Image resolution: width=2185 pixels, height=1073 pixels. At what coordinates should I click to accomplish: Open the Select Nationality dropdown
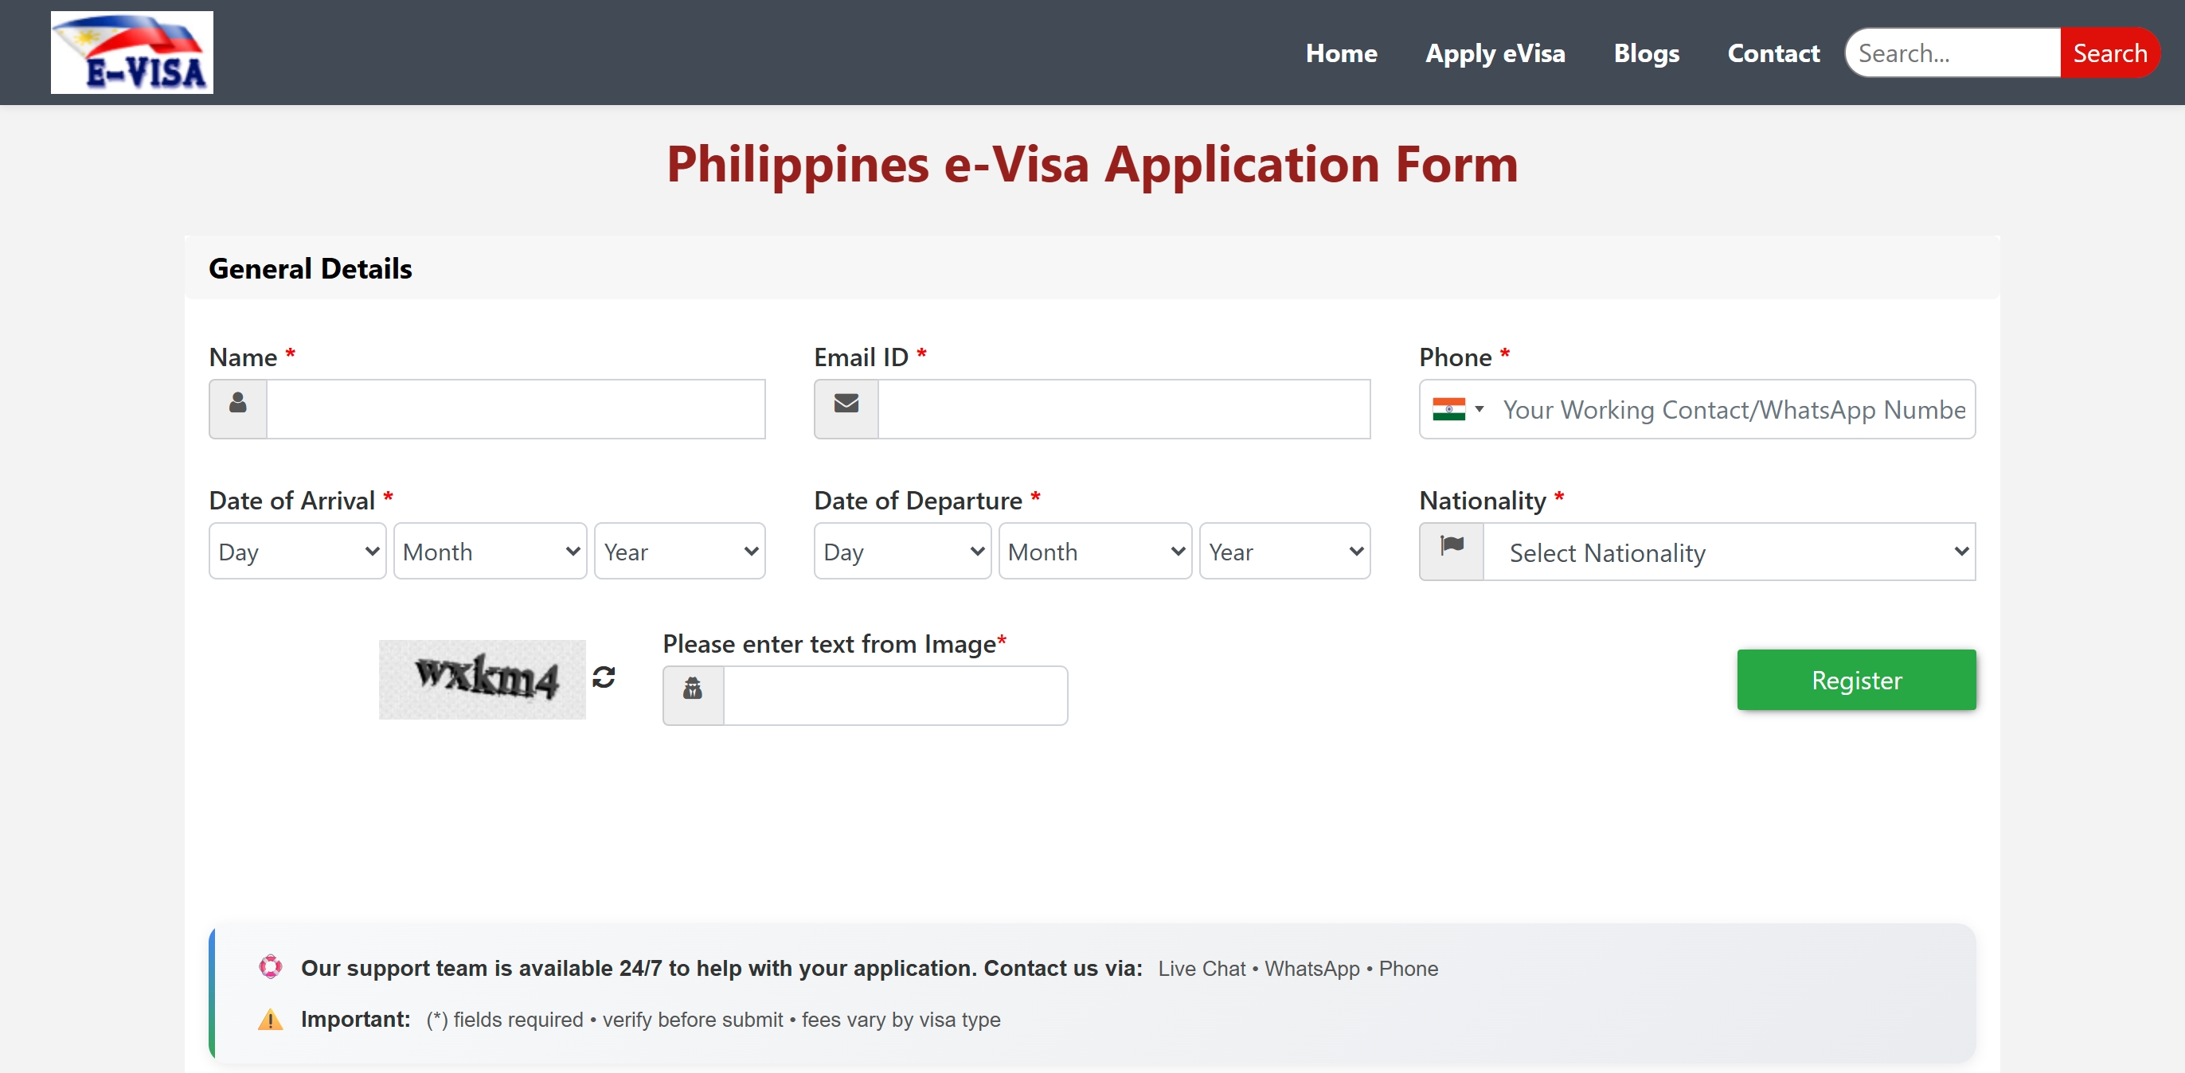coord(1728,552)
